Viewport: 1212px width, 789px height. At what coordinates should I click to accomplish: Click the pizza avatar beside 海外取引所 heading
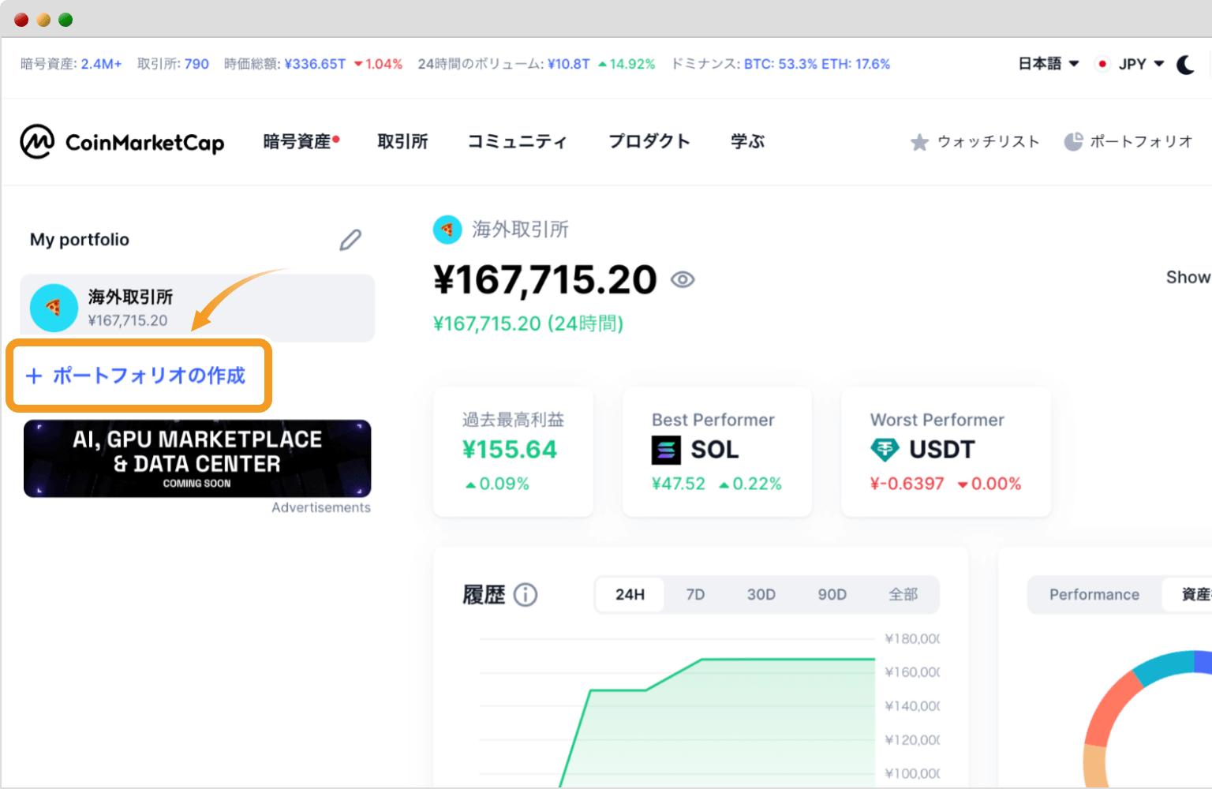click(x=447, y=230)
